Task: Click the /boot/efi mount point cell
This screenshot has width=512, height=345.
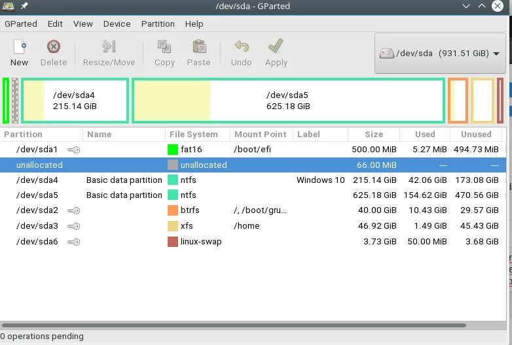Action: pos(252,149)
